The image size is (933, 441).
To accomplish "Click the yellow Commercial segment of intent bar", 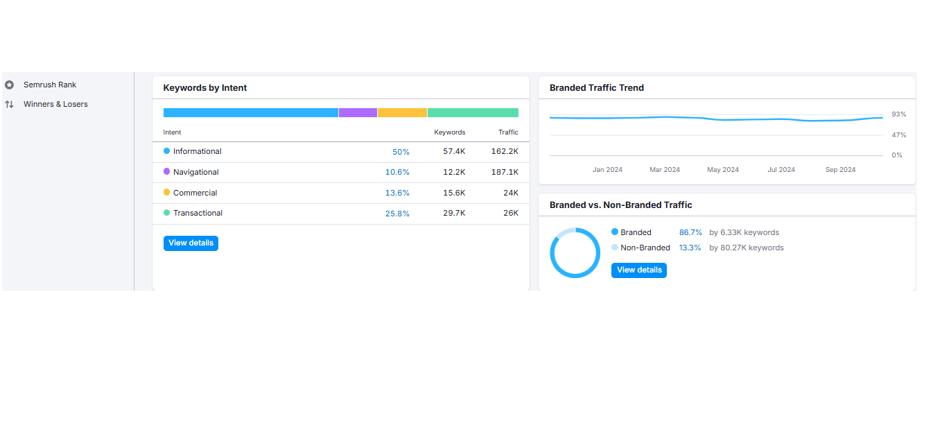I will (x=402, y=113).
